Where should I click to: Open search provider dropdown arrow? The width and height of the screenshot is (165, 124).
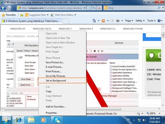163,8
